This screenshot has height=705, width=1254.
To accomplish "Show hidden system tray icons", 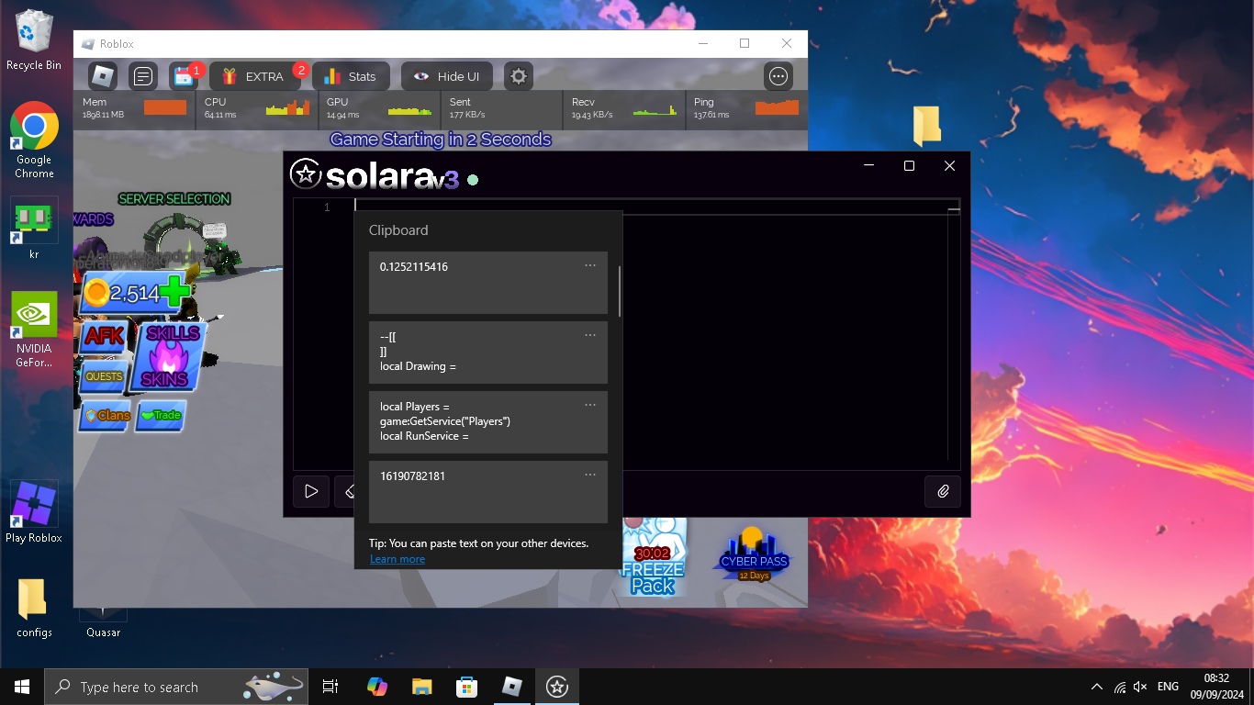I will pos(1097,687).
